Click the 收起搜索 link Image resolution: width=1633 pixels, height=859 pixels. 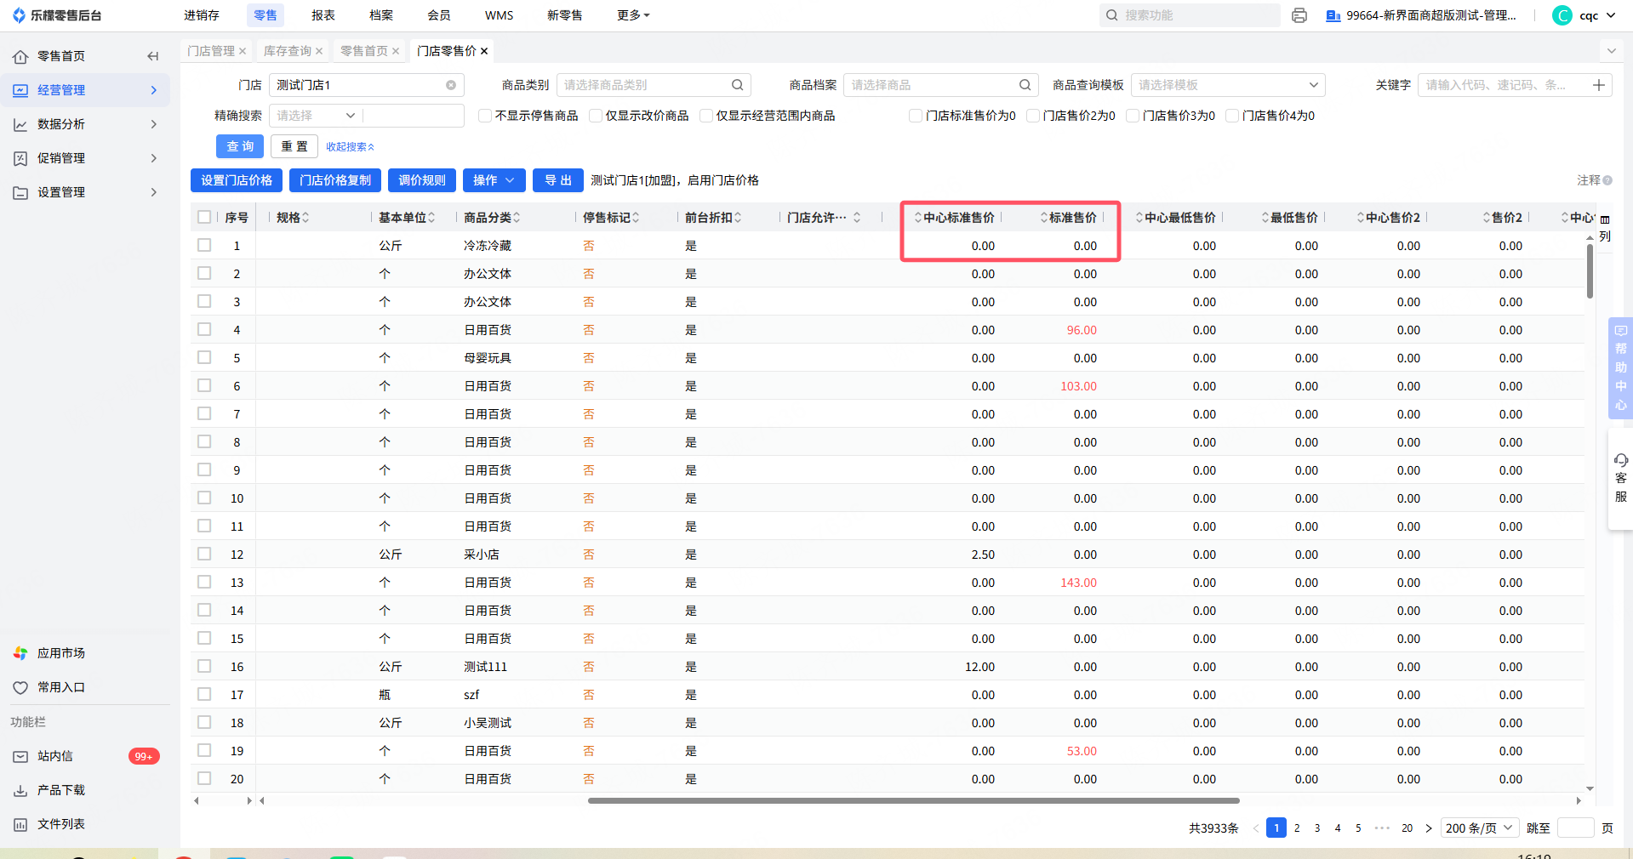[x=350, y=147]
